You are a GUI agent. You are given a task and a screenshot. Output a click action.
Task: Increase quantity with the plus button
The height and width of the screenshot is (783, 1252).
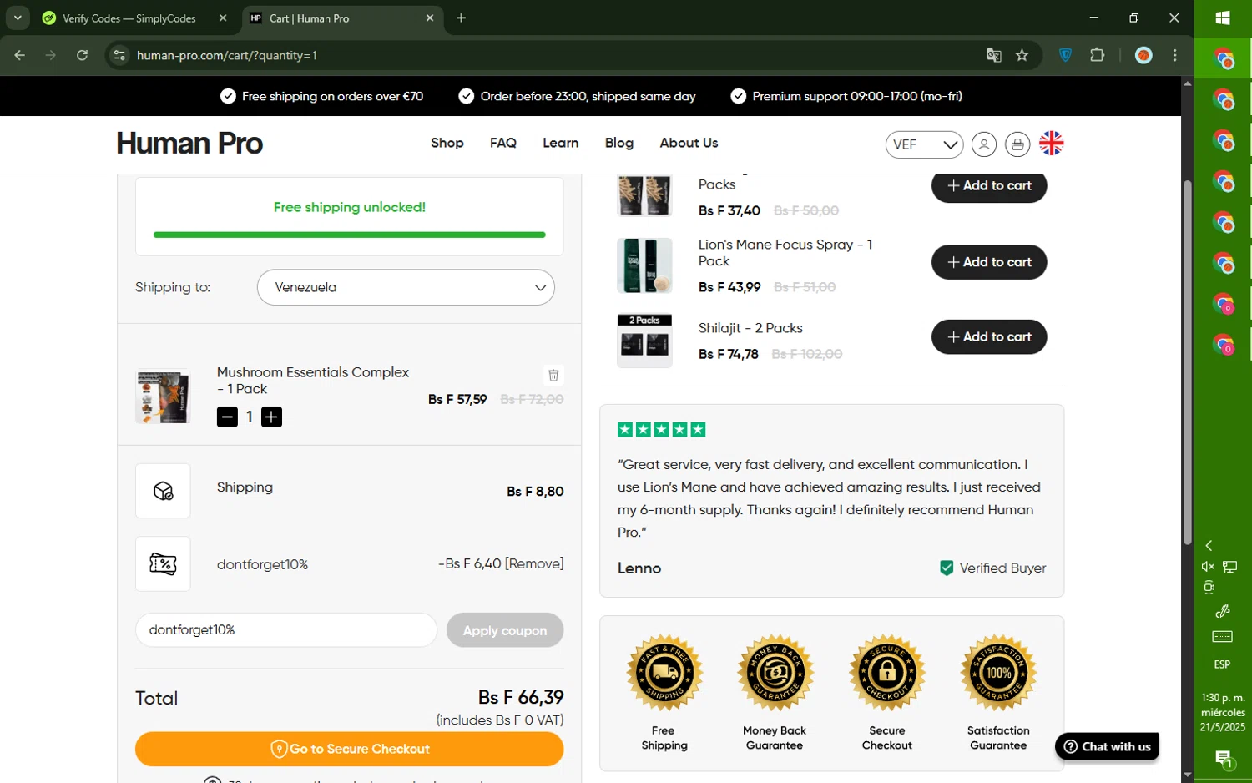tap(271, 417)
